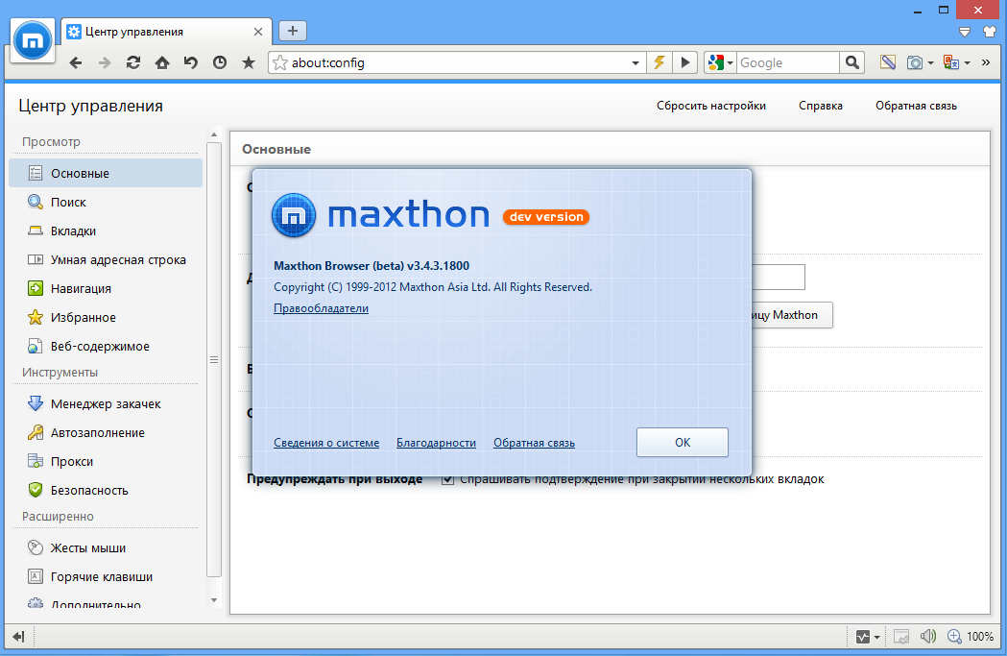Select Менеджер закачек in the sidebar
1007x656 pixels.
click(106, 403)
